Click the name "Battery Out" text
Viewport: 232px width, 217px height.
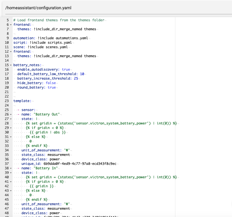47,114
